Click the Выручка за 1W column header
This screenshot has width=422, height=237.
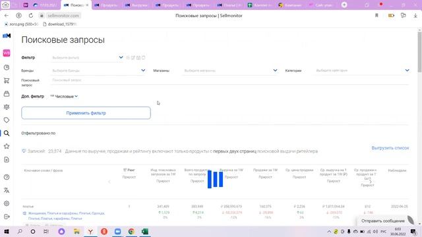[x=231, y=170]
